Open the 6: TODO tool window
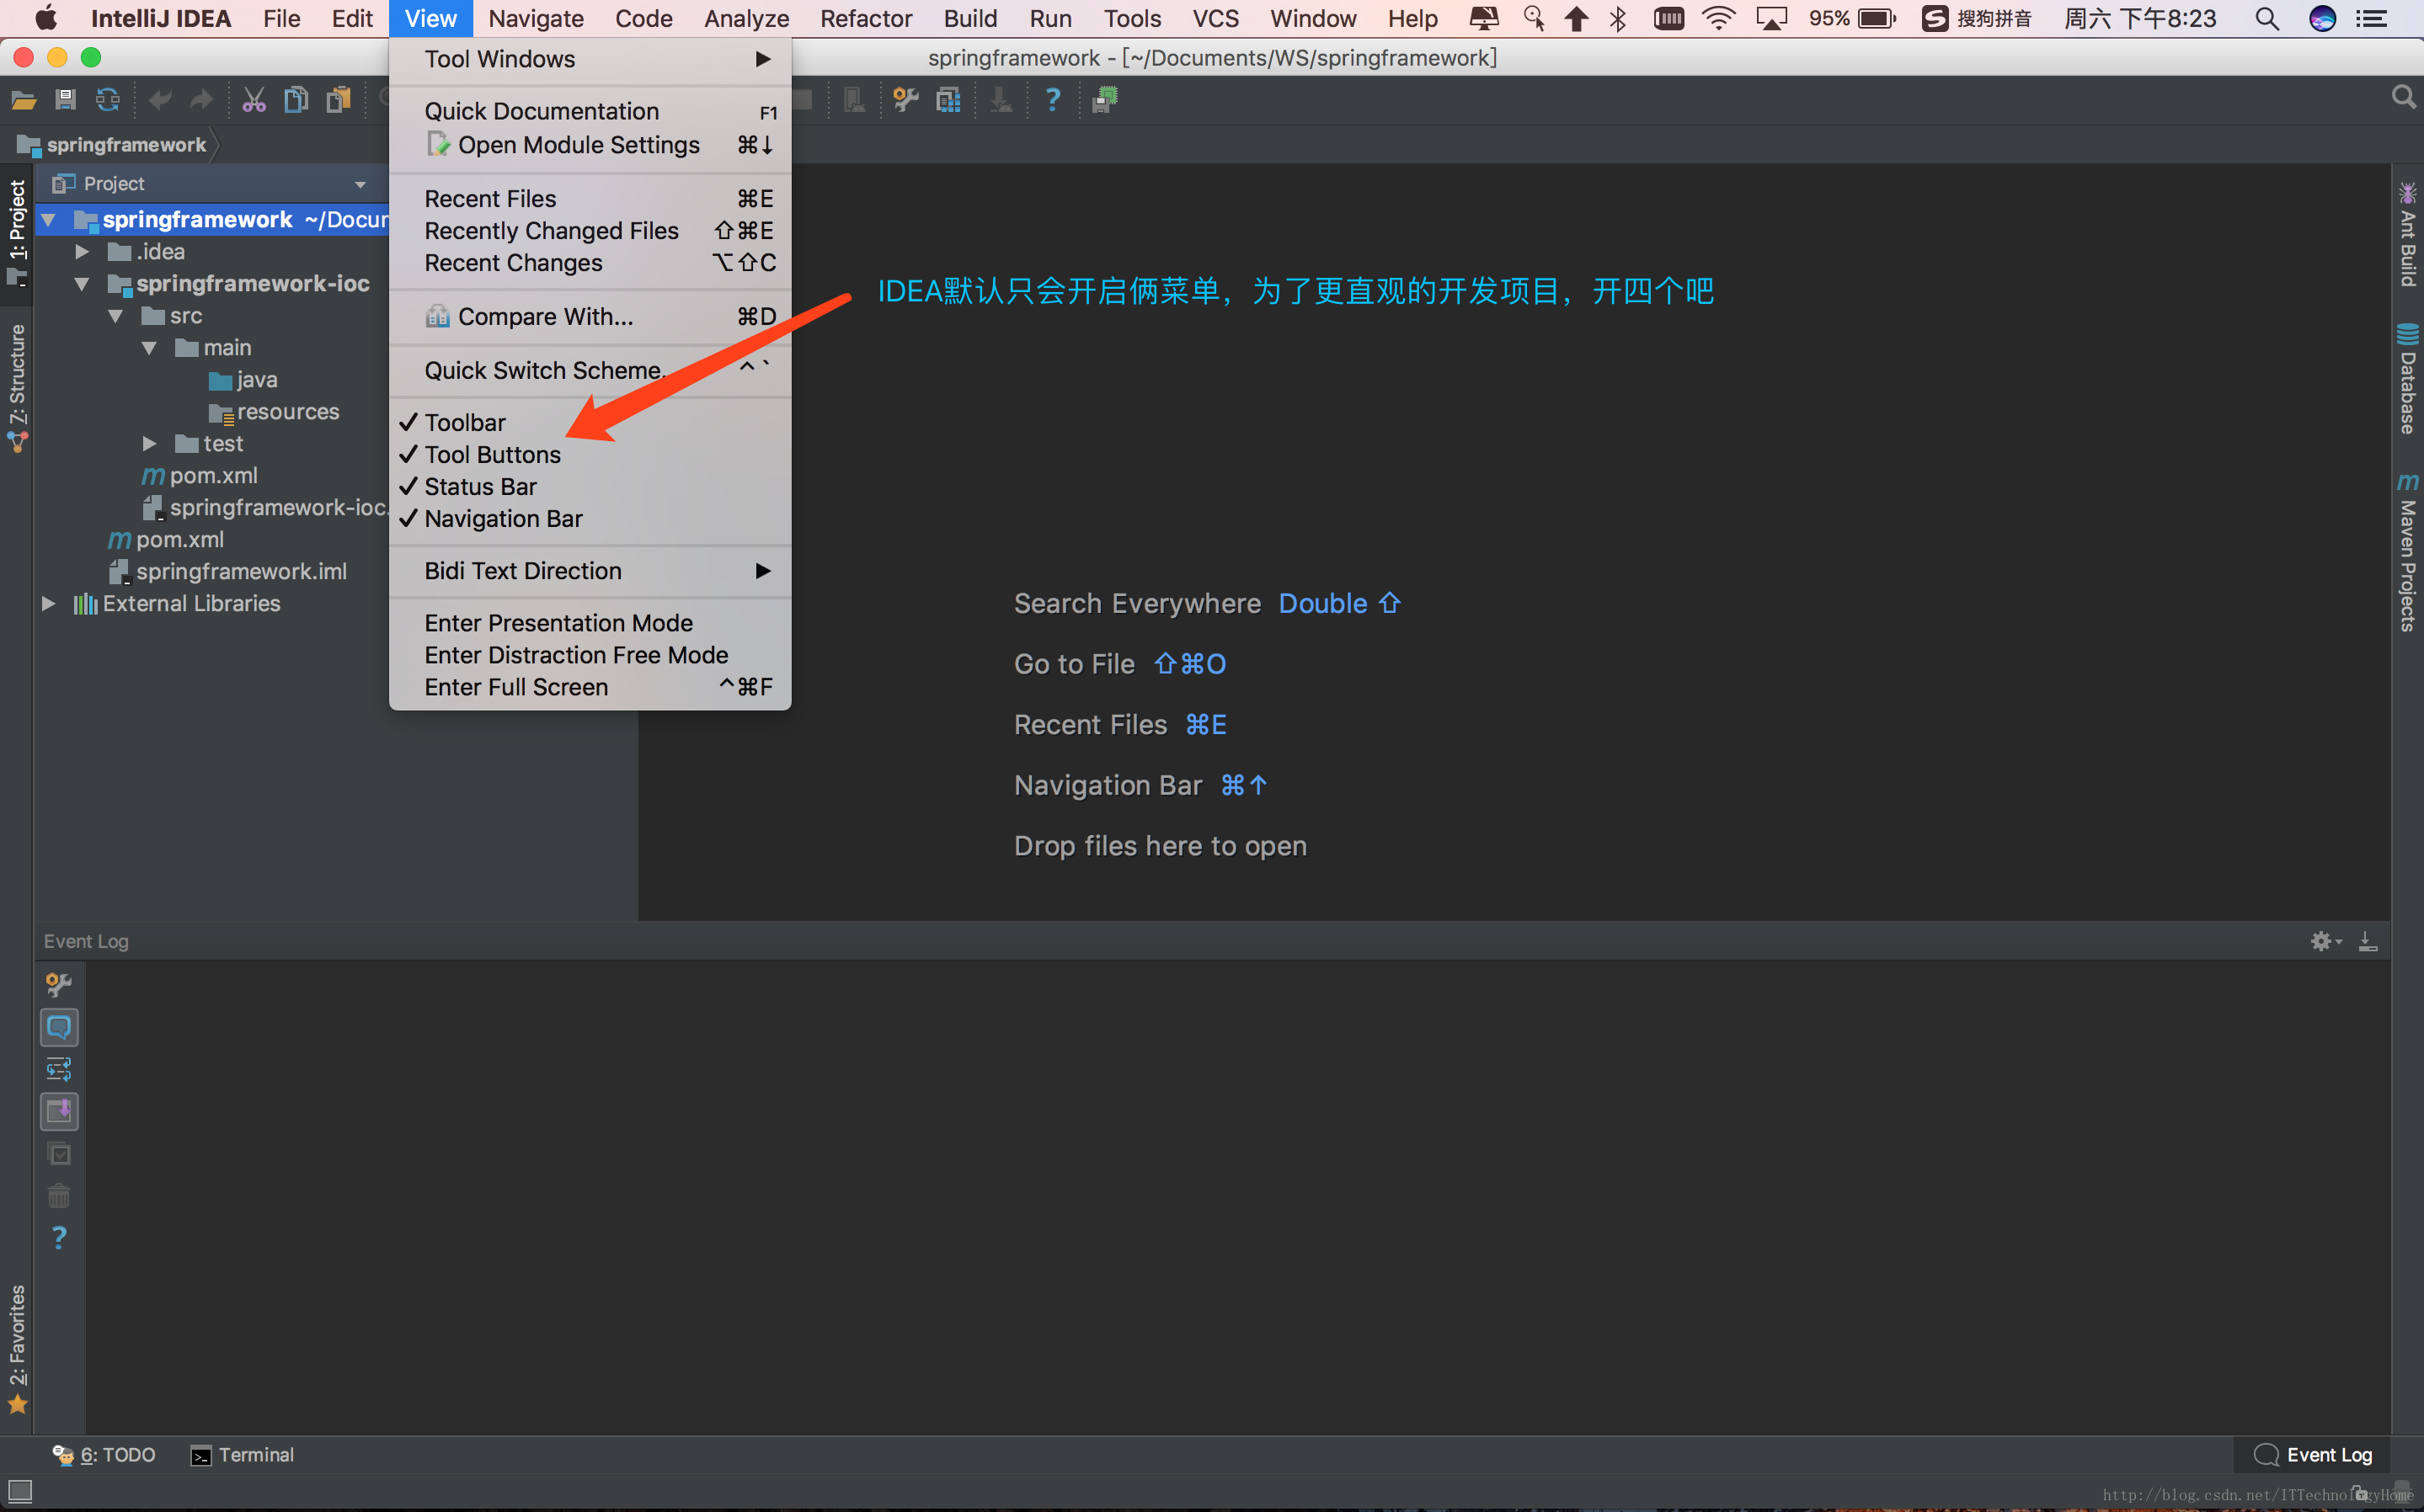This screenshot has width=2424, height=1512. click(104, 1455)
